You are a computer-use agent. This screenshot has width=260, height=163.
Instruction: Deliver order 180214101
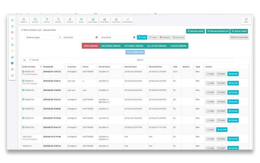[233, 139]
